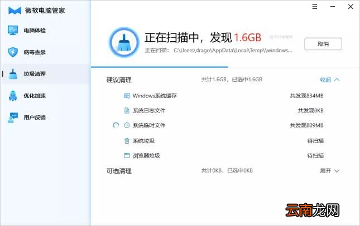Click the clock icon beside 系统临时文件
Viewport: 360px width, 226px height.
pos(127,125)
